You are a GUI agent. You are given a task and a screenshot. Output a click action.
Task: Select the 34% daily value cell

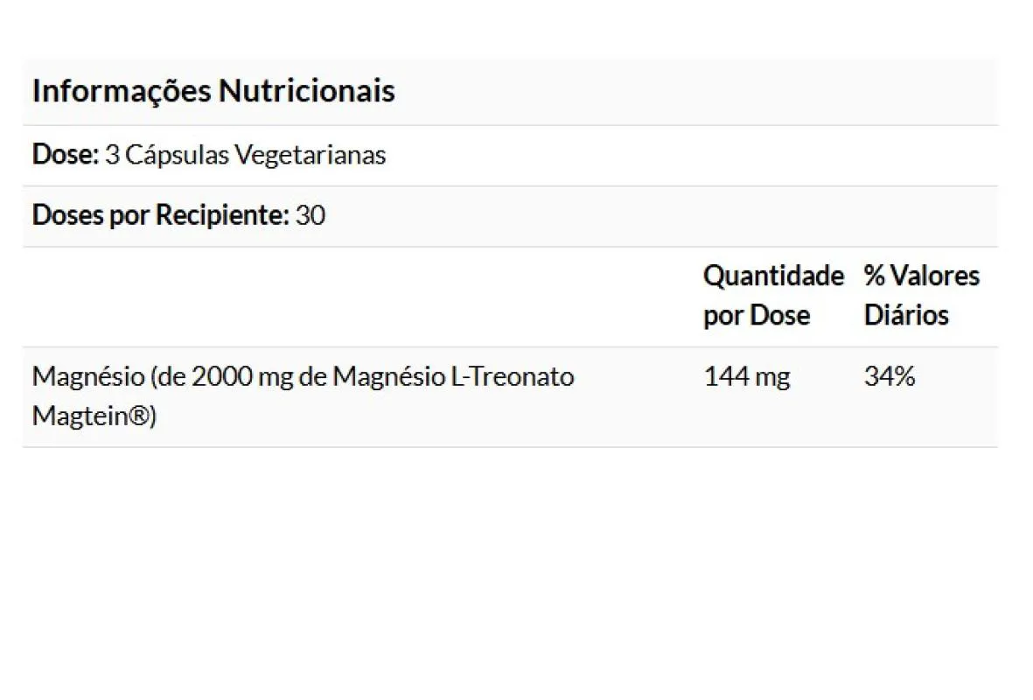click(890, 376)
